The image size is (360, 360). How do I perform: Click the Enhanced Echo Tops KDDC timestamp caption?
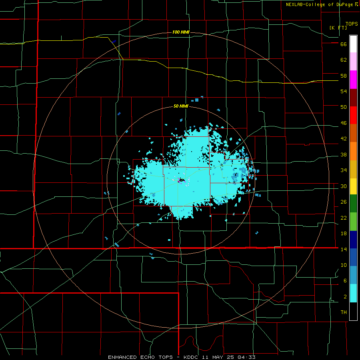click(182, 357)
